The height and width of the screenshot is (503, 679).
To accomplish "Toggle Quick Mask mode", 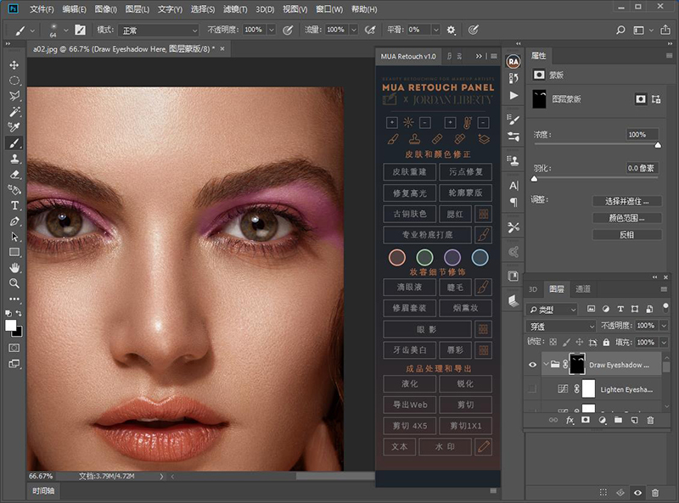I will tap(14, 348).
